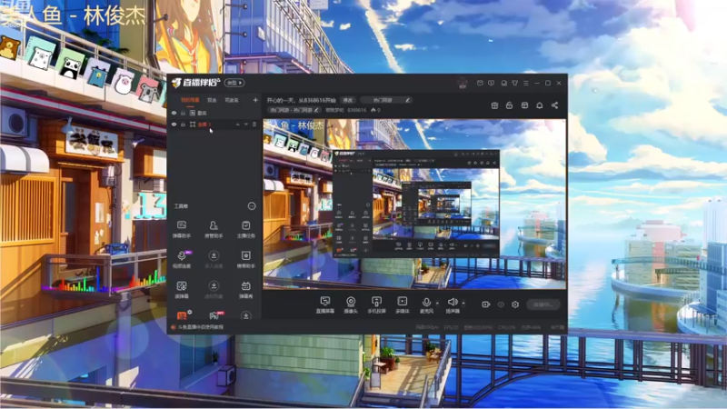727x409 pixels.
Task: Open the hamburger menu in title bar
Action: tap(526, 83)
